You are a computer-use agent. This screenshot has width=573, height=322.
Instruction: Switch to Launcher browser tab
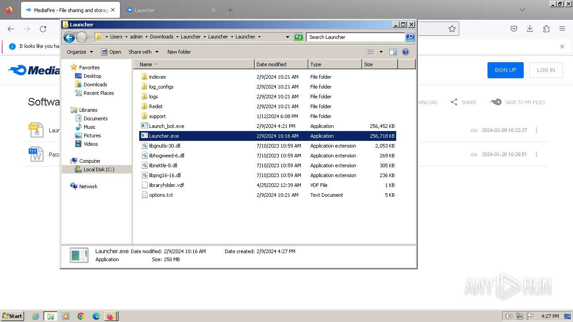171,10
